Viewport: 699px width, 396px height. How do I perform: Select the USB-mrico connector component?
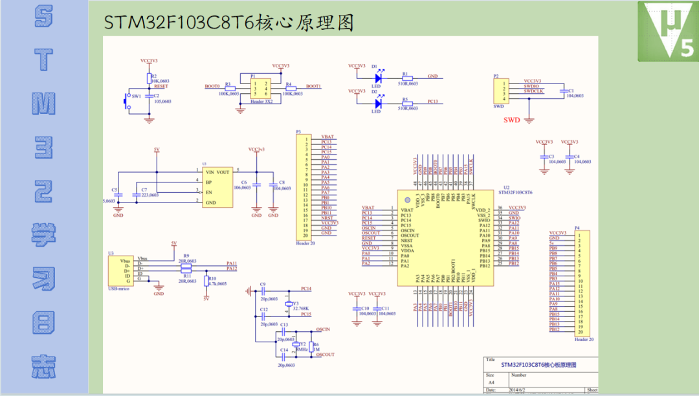(121, 271)
